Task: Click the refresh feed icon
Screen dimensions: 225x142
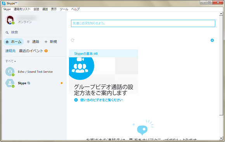Action: coord(73,40)
